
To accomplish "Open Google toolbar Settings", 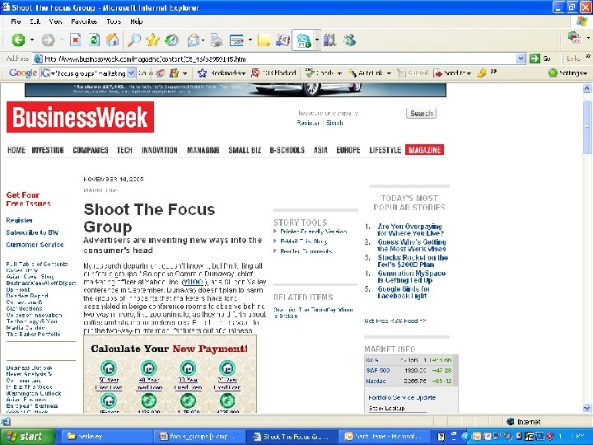I will point(567,73).
